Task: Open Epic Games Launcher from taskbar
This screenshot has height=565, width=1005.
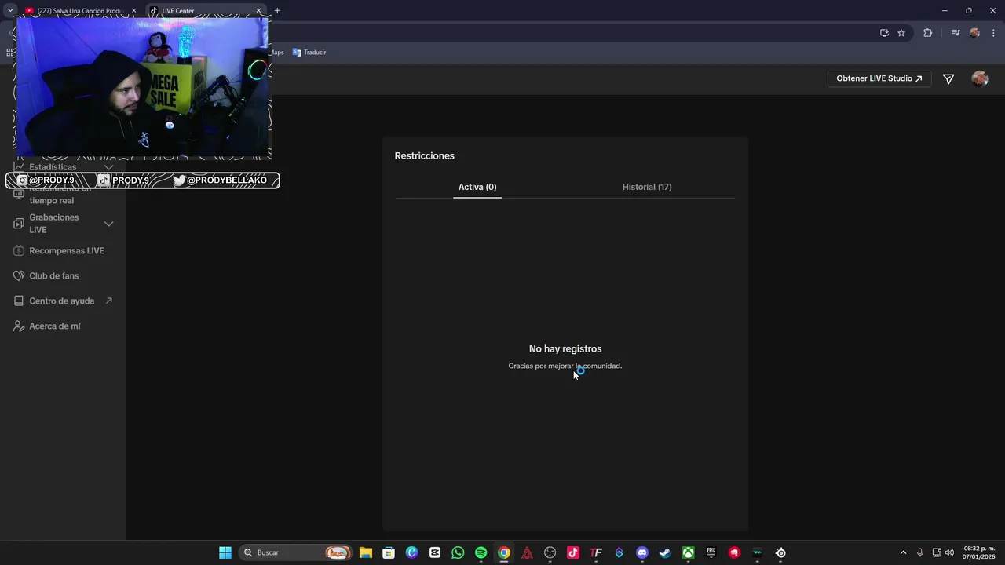Action: pyautogui.click(x=711, y=552)
